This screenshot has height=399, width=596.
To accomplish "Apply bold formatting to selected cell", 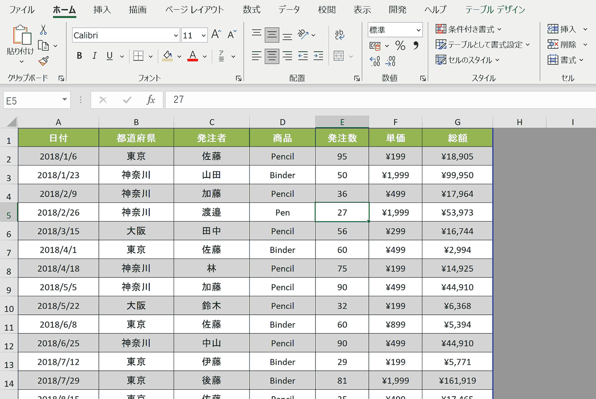I will click(79, 56).
